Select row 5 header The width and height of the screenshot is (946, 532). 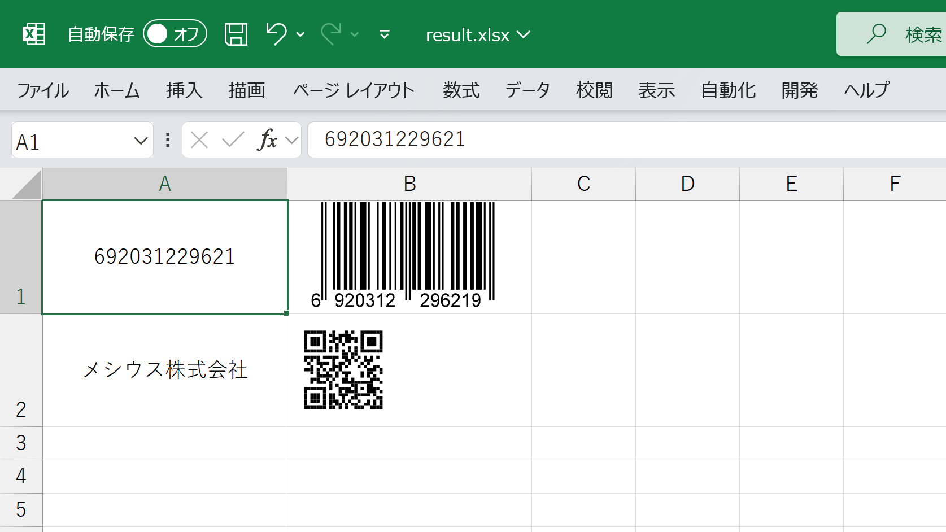click(x=21, y=510)
